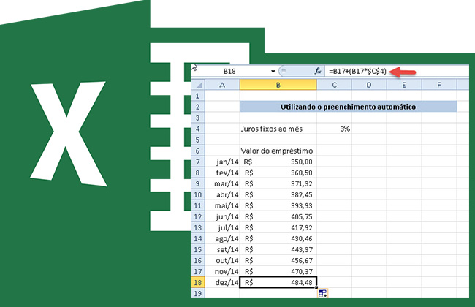Select row 3 header

click(x=198, y=118)
